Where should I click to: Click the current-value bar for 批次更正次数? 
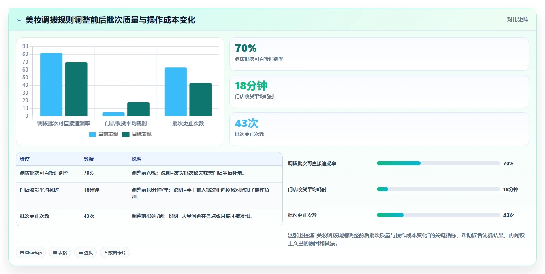pos(175,92)
